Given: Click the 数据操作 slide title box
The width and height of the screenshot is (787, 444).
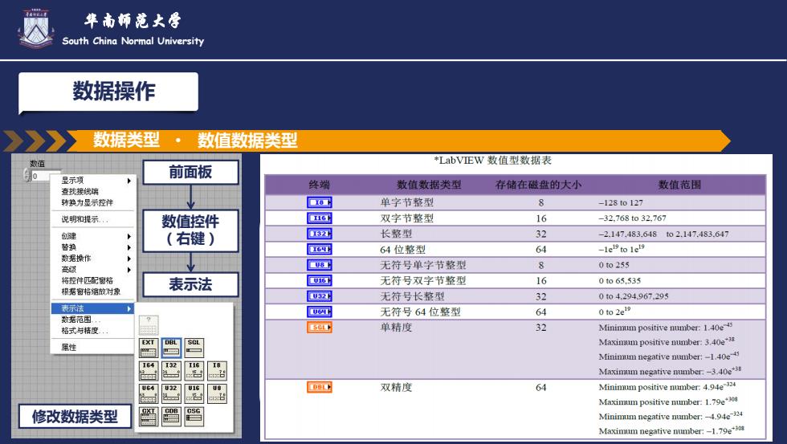Looking at the screenshot, I should point(108,92).
